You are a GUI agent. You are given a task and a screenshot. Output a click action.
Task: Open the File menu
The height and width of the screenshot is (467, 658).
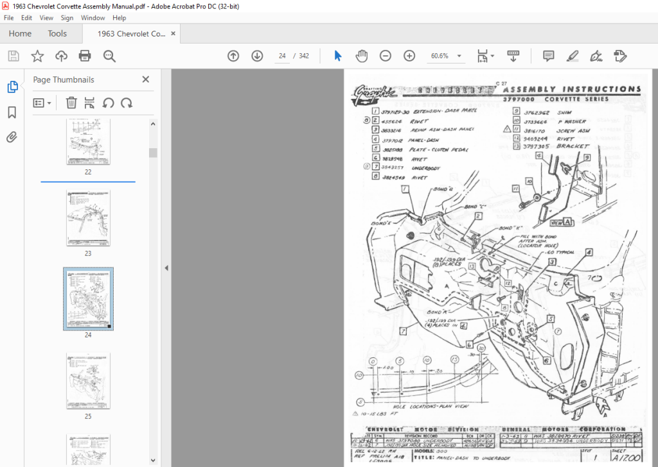click(x=8, y=17)
